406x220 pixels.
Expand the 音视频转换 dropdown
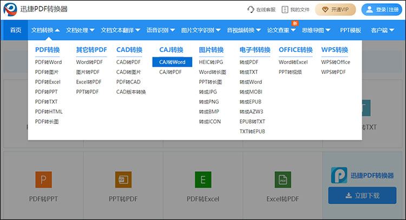244,30
